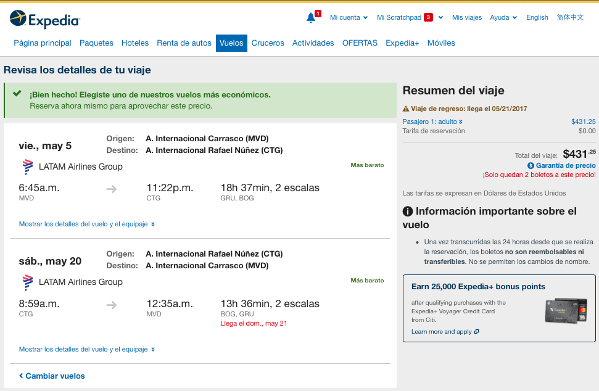The image size is (599, 391).
Task: Expand the arrow next to the Scratchpad badge
Action: [x=440, y=17]
